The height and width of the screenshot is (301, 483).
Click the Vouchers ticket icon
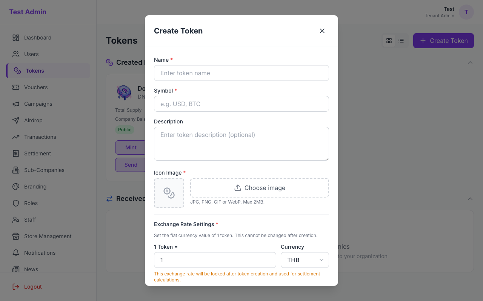click(15, 87)
